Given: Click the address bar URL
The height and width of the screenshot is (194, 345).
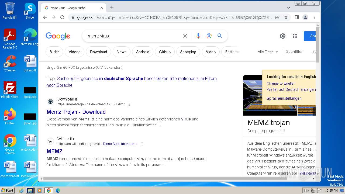Looking at the screenshot, I should 174,17.
